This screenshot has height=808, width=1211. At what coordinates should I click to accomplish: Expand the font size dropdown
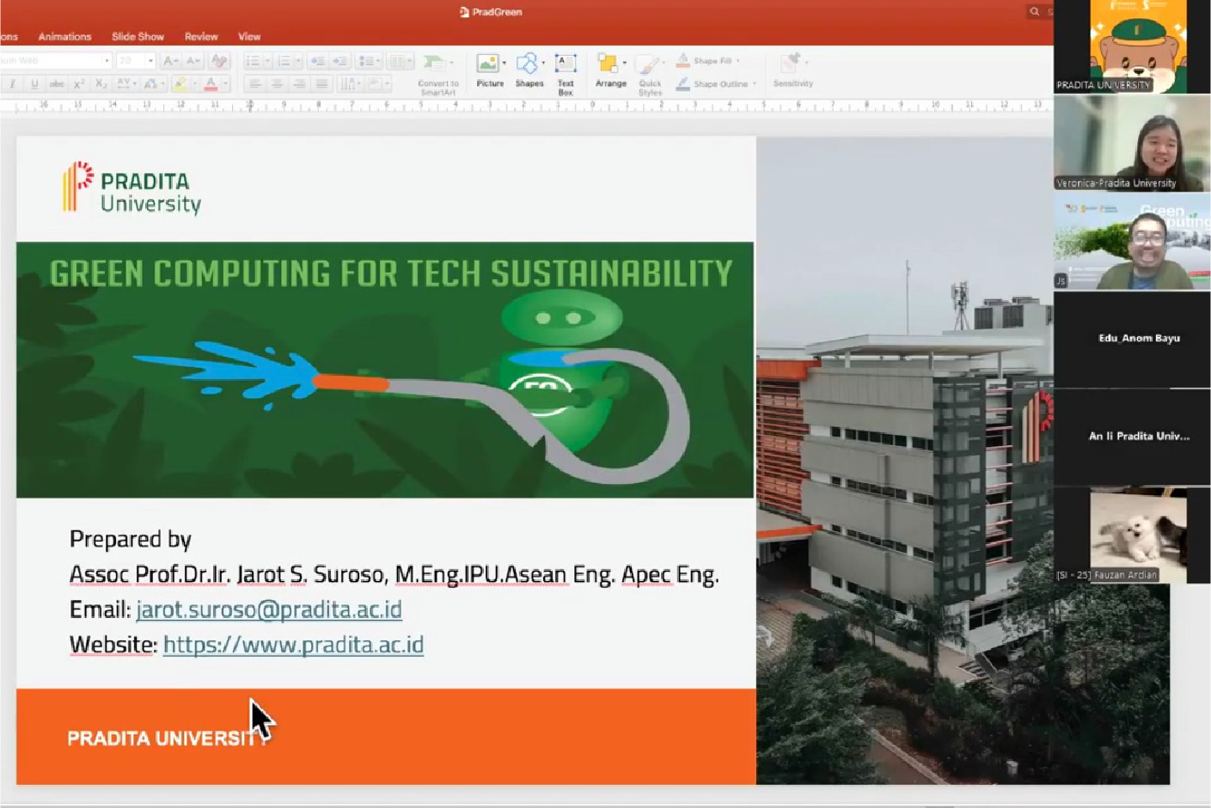point(150,61)
